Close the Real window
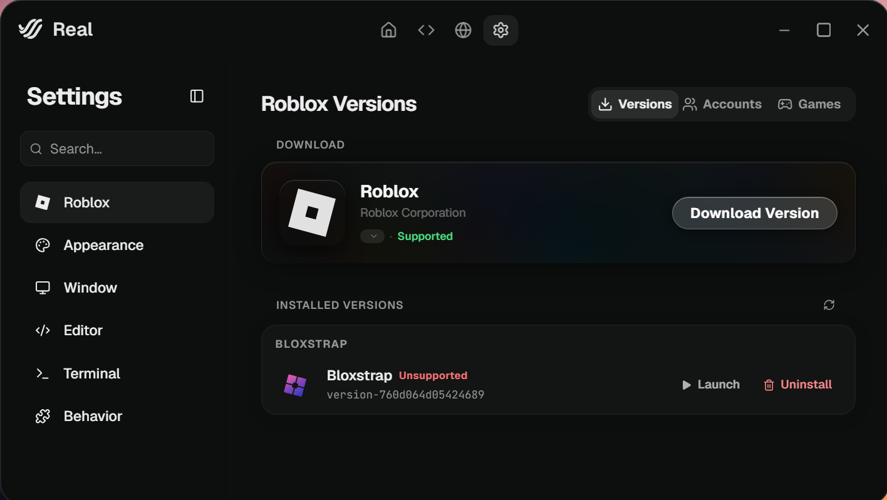 click(863, 30)
